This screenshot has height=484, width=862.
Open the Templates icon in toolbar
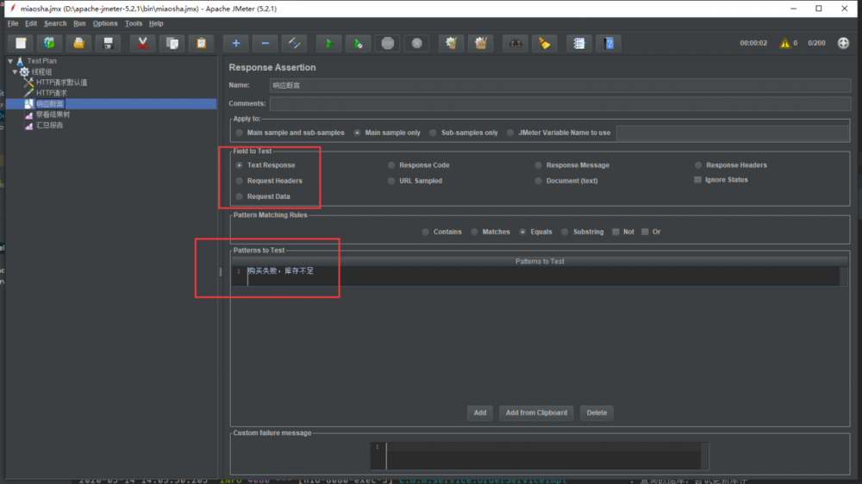[49, 43]
